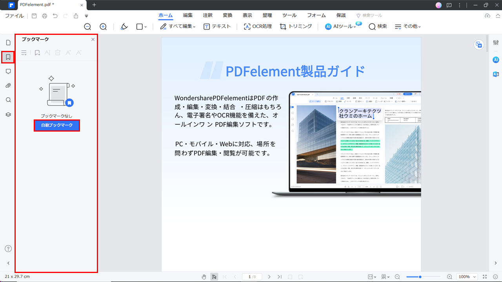Switch to the 整理 tab

[267, 15]
